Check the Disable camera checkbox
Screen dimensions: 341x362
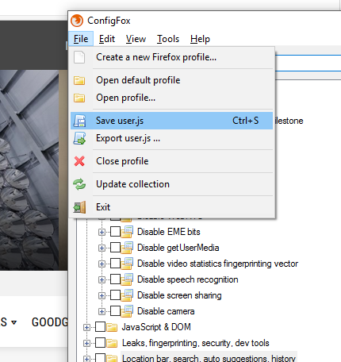point(115,311)
